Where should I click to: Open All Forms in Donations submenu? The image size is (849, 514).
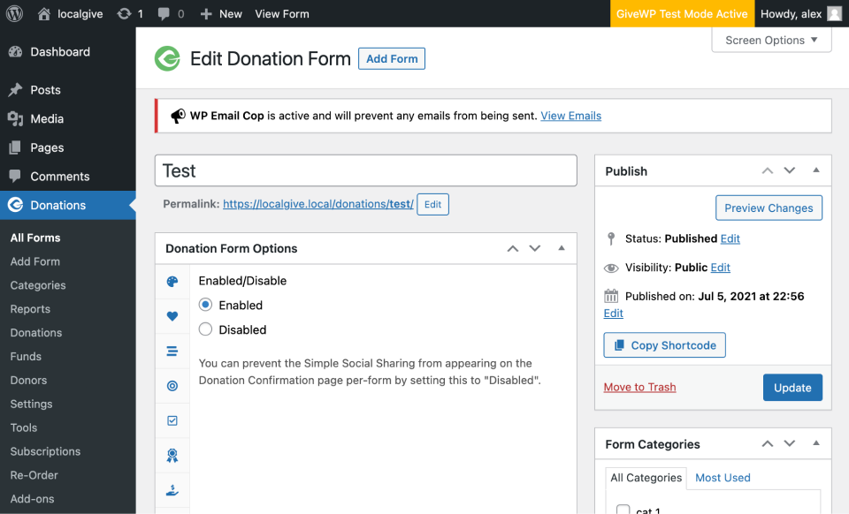[35, 238]
